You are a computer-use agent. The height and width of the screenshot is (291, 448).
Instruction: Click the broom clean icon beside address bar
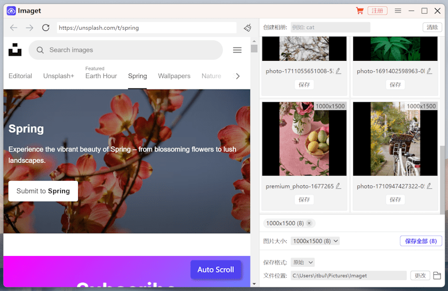point(248,28)
